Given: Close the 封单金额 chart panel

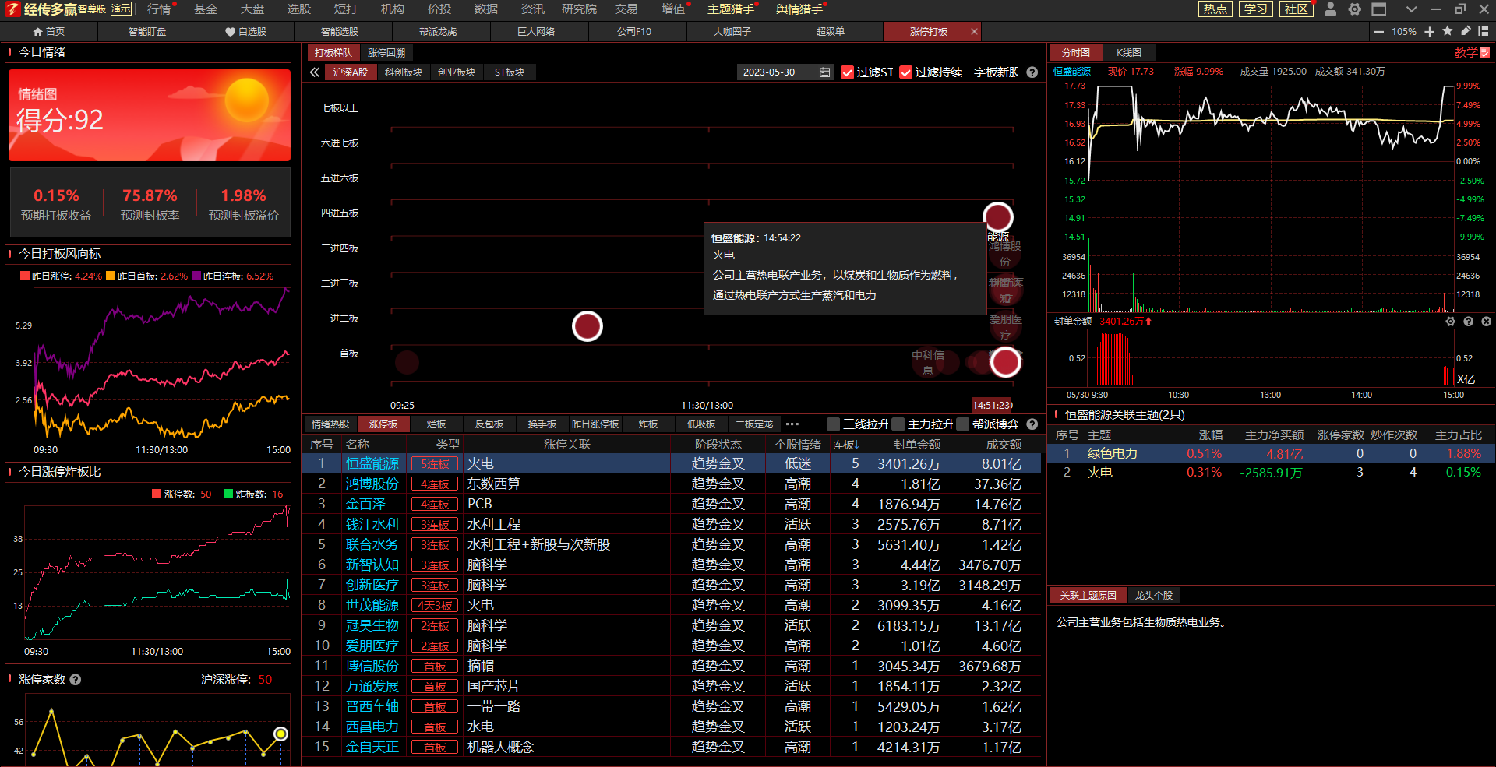Looking at the screenshot, I should tap(1486, 322).
